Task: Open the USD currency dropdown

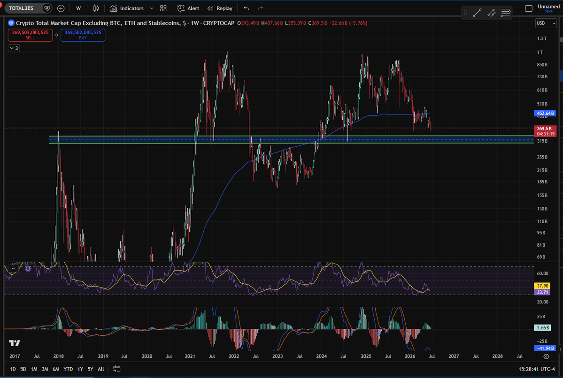Action: tap(546, 23)
